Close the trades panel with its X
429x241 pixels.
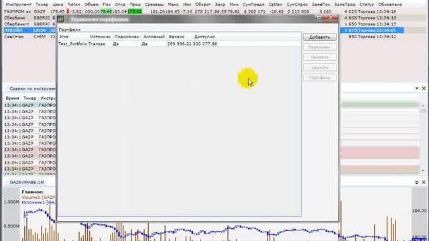click(424, 88)
